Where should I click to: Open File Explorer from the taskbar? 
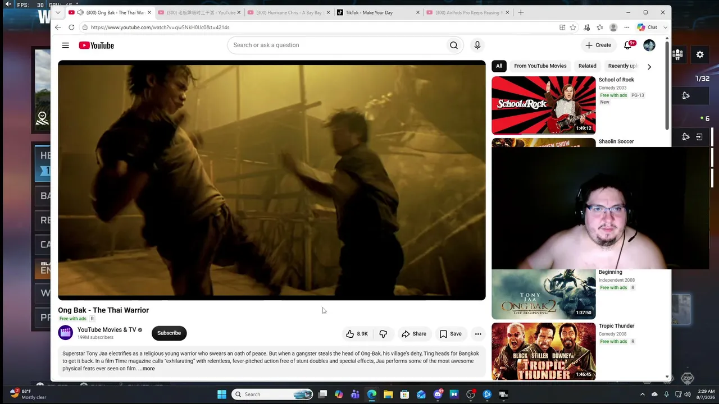click(388, 394)
